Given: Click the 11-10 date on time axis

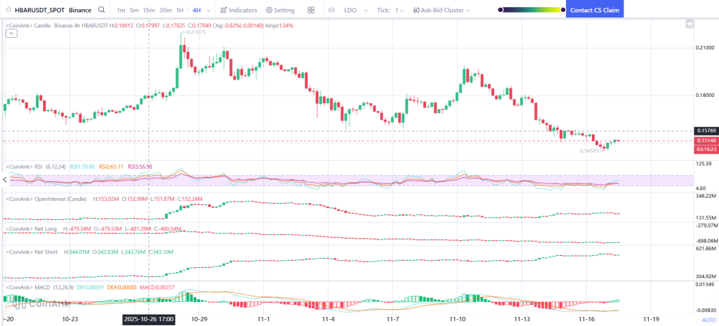Looking at the screenshot, I should point(458,318).
